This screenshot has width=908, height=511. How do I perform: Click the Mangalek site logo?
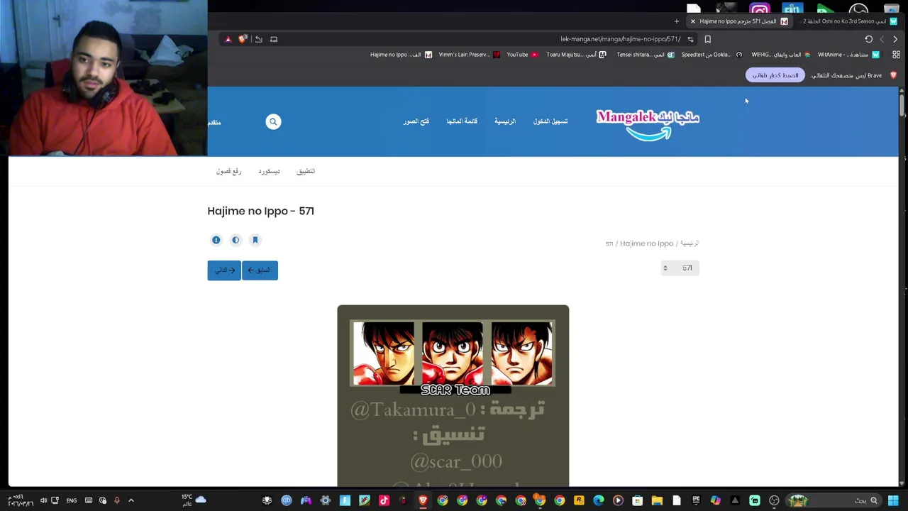[x=648, y=123]
